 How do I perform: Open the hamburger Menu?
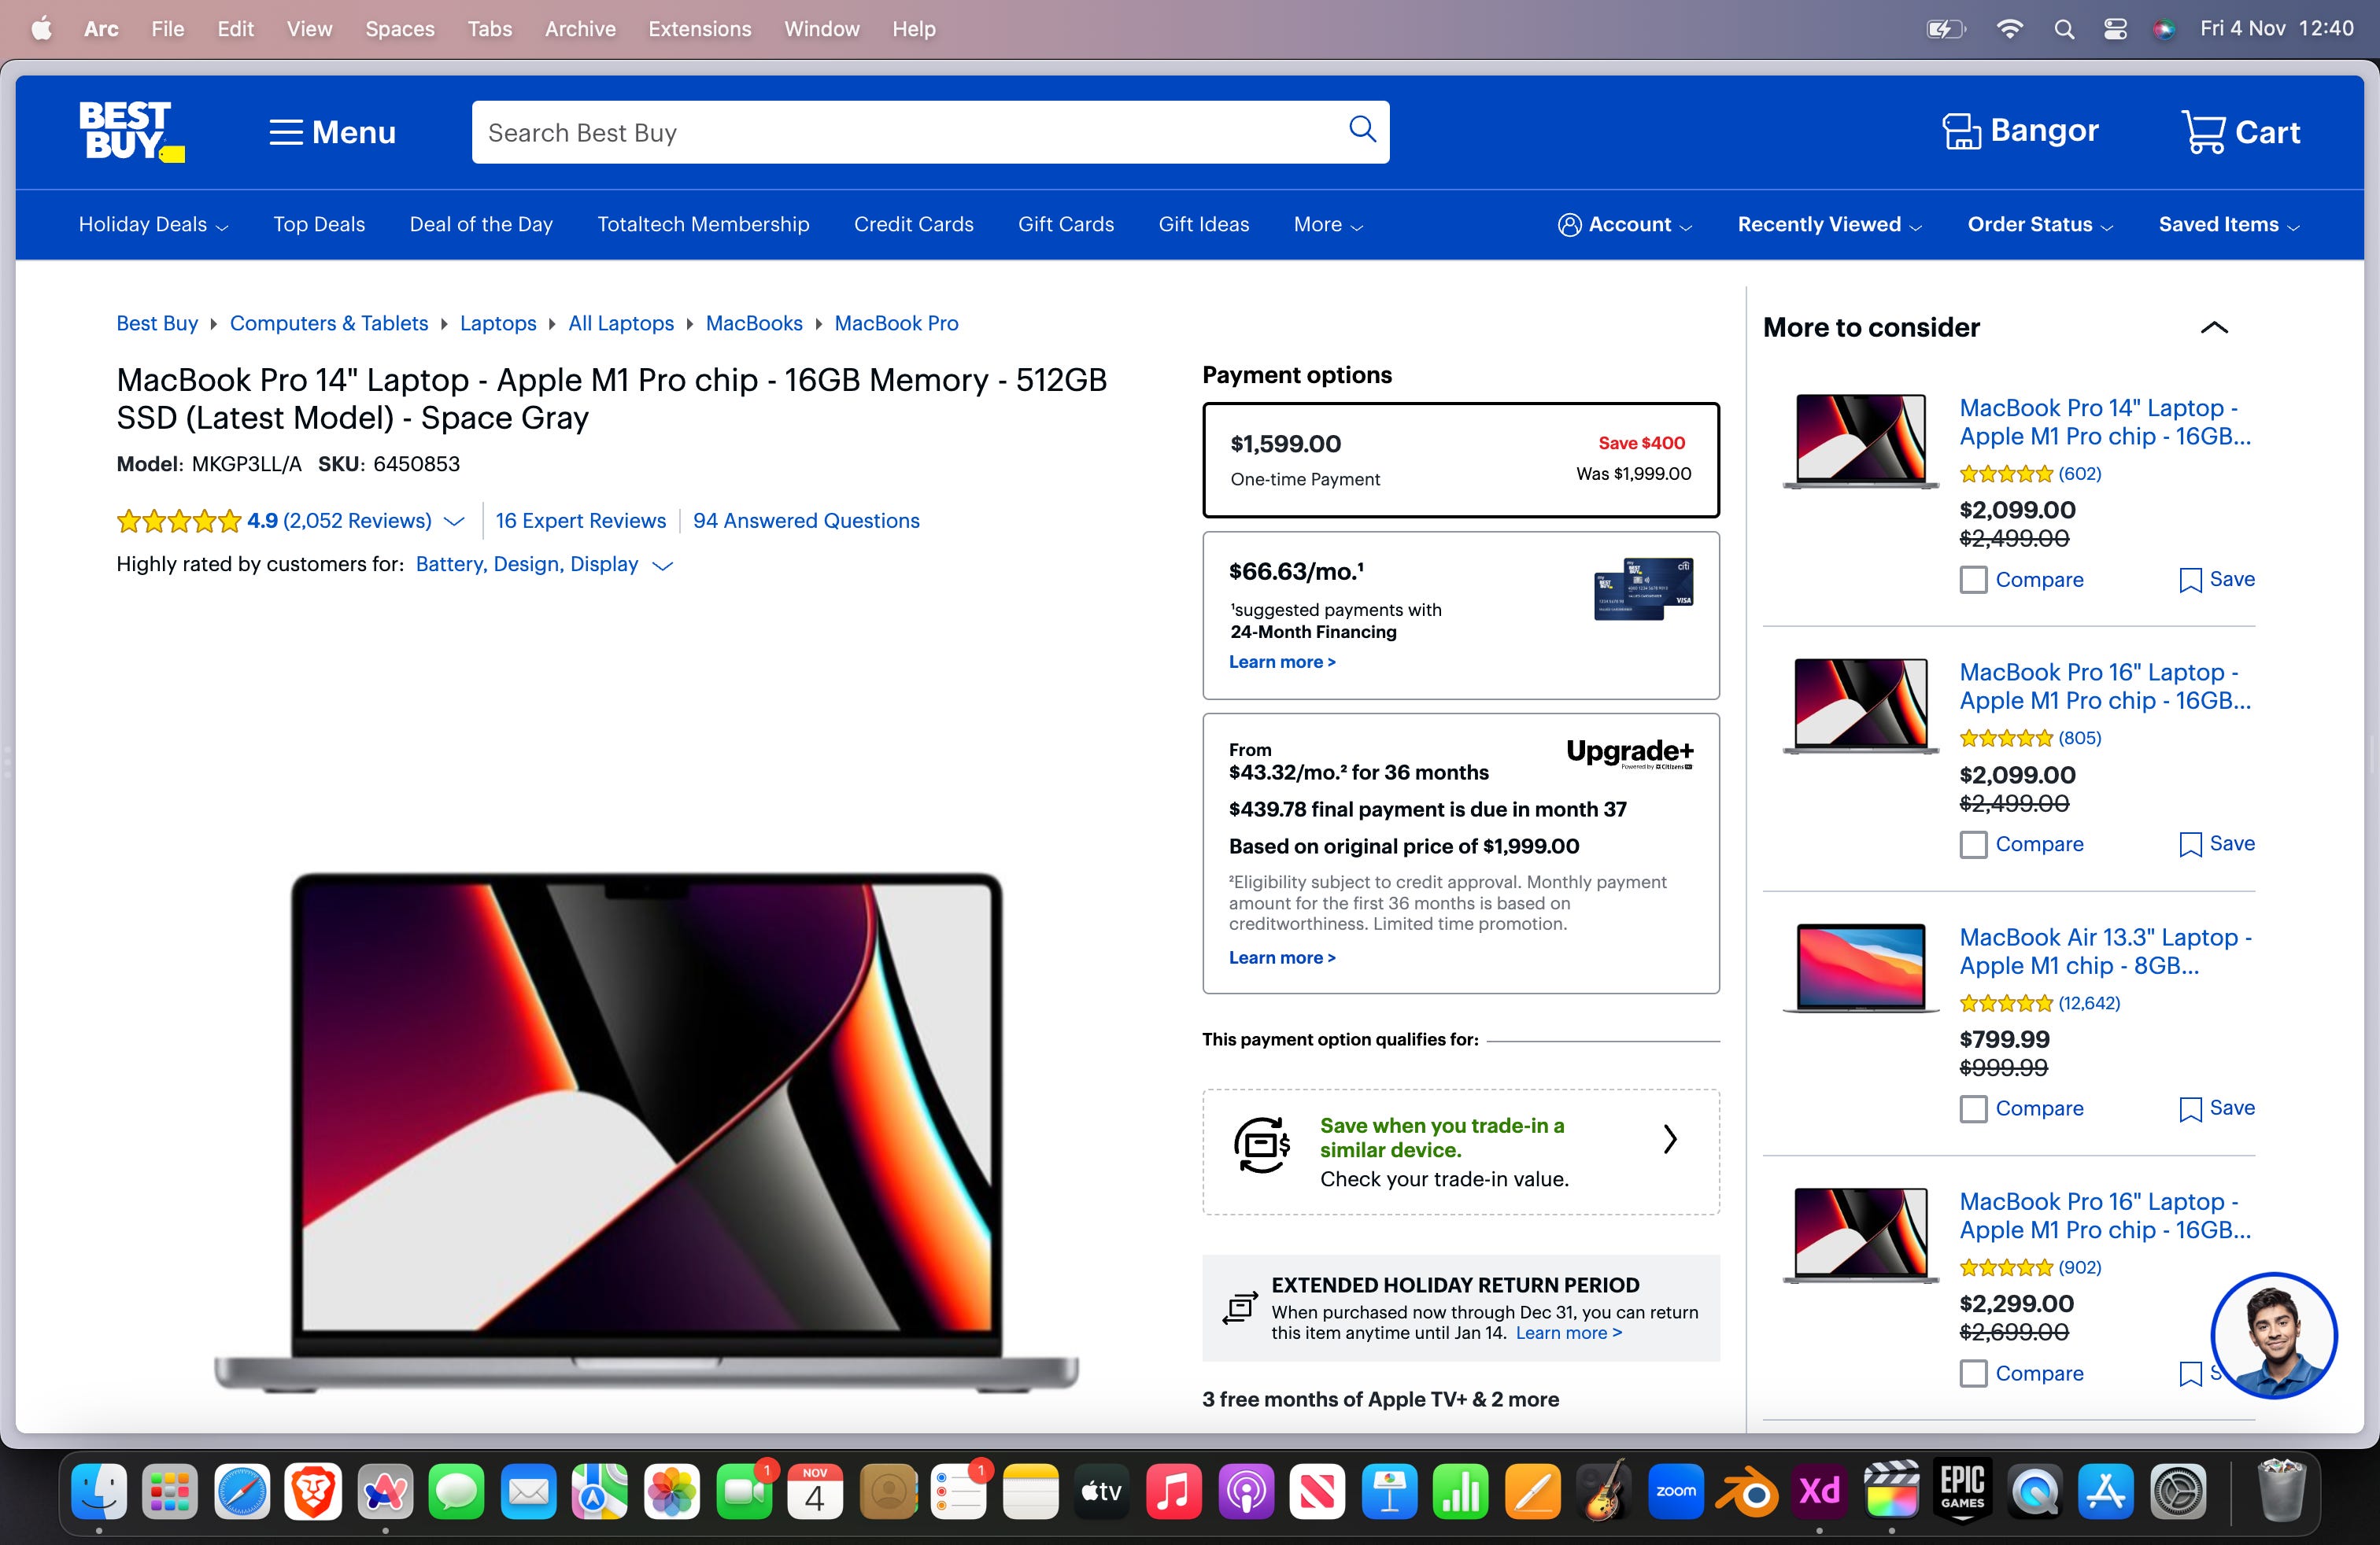332,132
